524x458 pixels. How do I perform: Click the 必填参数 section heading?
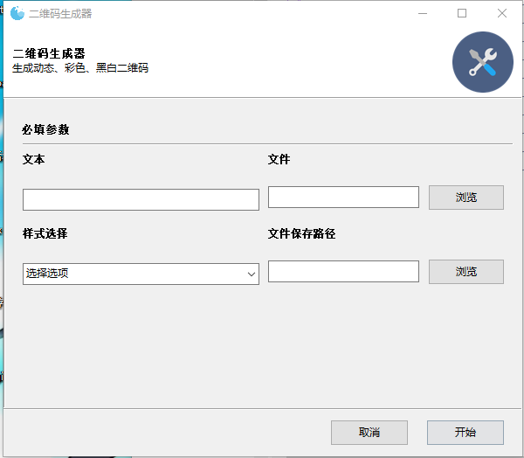[45, 129]
